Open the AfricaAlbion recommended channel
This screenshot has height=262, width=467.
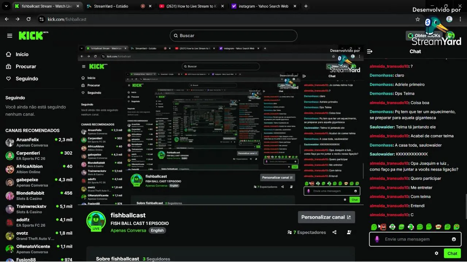pyautogui.click(x=39, y=169)
